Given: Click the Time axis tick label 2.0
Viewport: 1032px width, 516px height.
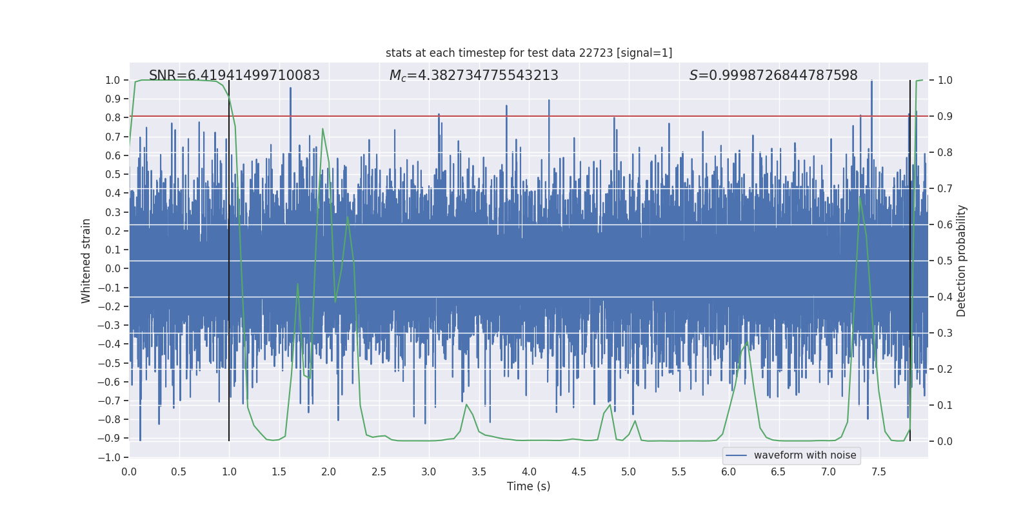Looking at the screenshot, I should click(x=329, y=471).
